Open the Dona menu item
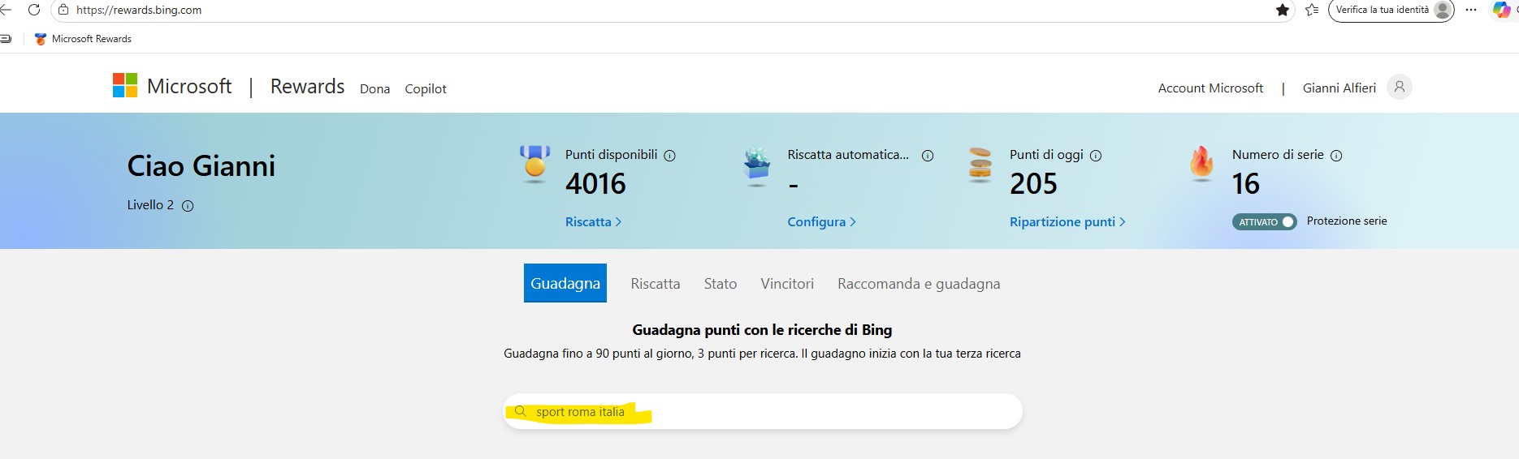The width and height of the screenshot is (1519, 459). (x=375, y=88)
